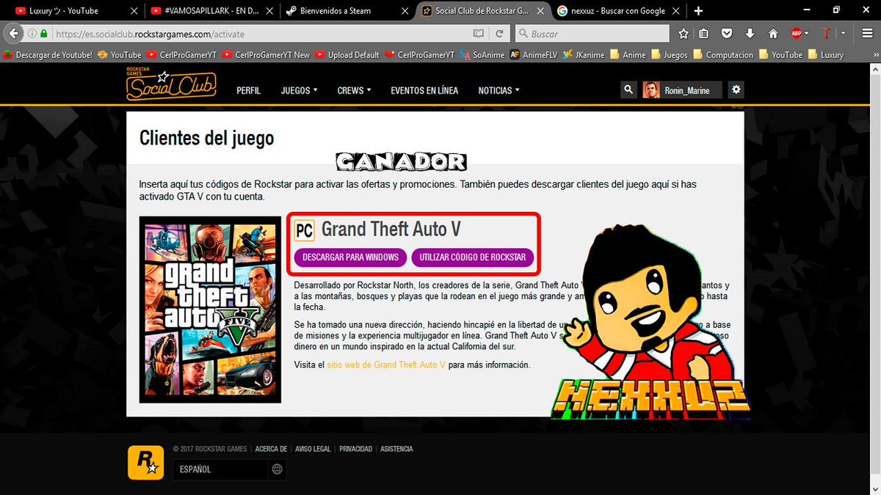The width and height of the screenshot is (881, 495).
Task: Expand the NOTICIAS dropdown menu
Action: pos(498,90)
